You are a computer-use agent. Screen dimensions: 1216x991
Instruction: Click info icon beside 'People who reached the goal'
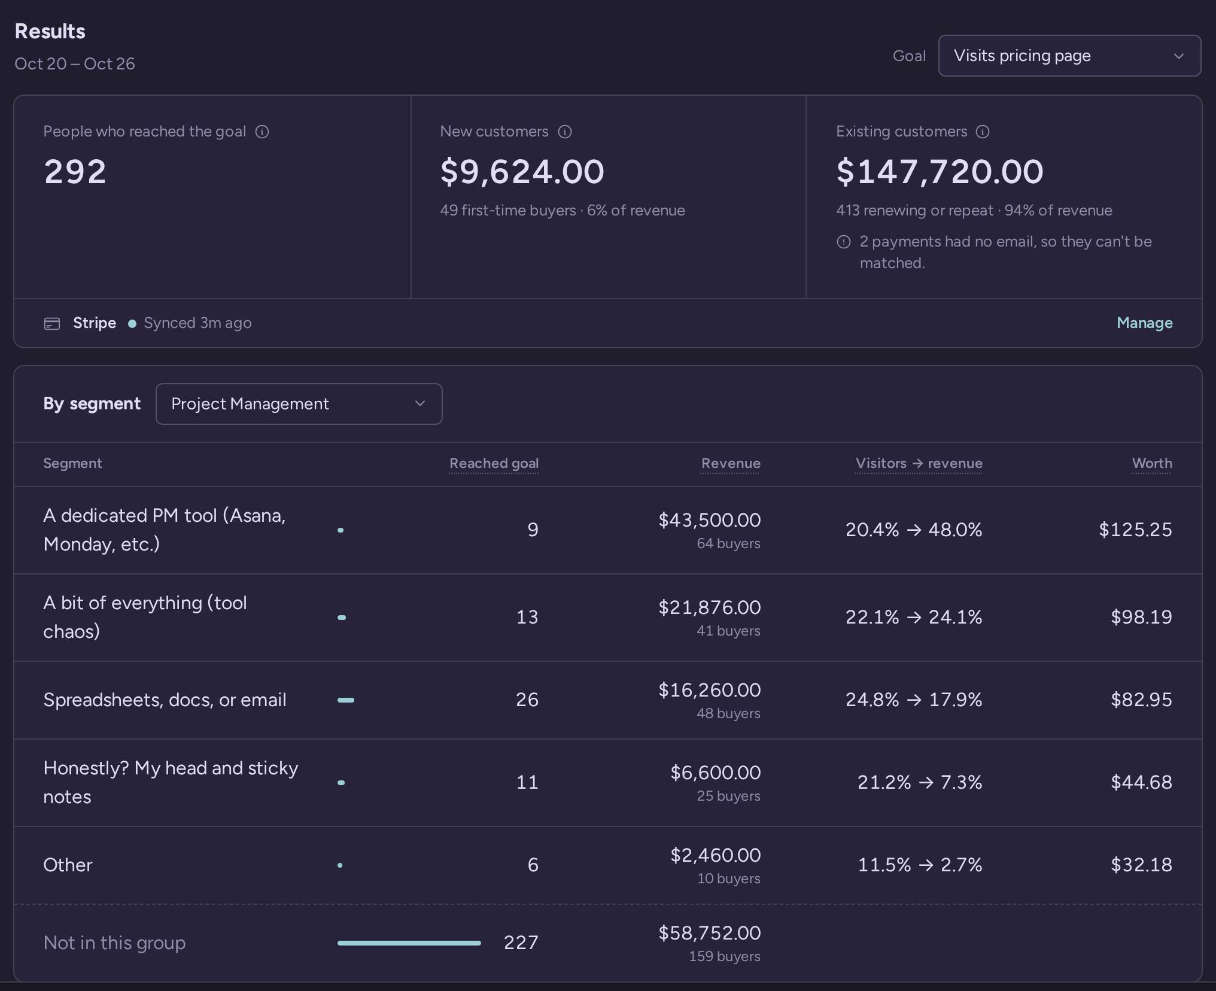[x=262, y=132]
